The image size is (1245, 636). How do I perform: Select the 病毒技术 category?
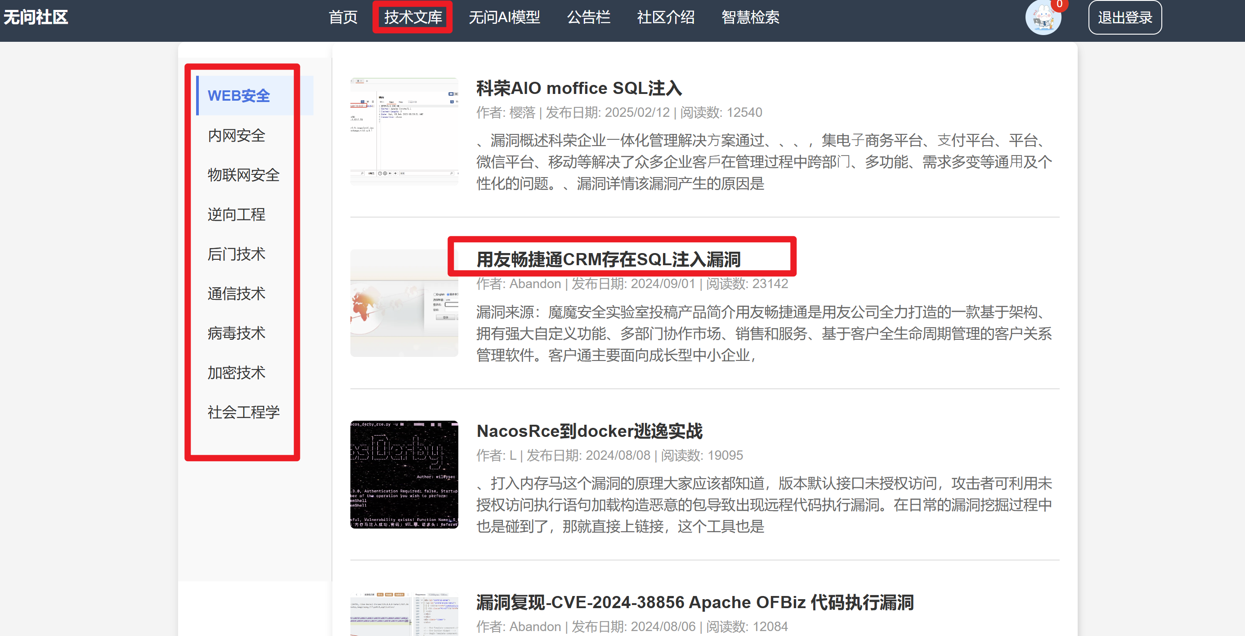(236, 333)
